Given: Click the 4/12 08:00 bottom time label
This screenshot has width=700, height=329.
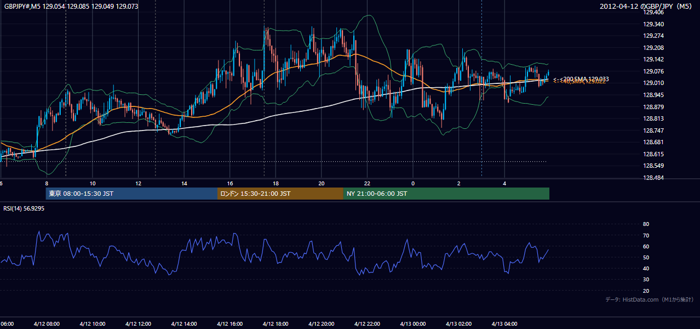Looking at the screenshot, I should 46,324.
